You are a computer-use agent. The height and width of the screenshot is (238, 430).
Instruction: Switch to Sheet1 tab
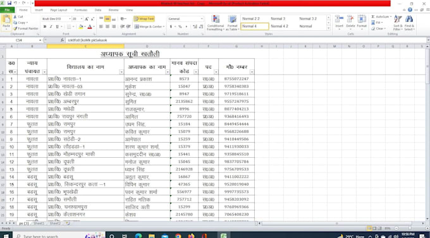(39, 223)
